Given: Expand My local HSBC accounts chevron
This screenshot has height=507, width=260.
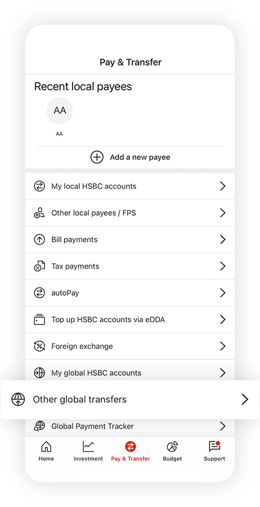Looking at the screenshot, I should [222, 186].
